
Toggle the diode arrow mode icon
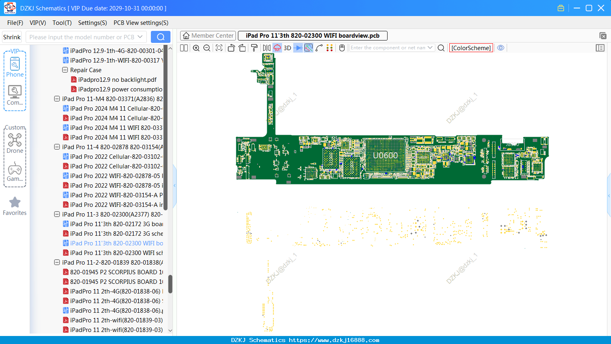pos(298,48)
